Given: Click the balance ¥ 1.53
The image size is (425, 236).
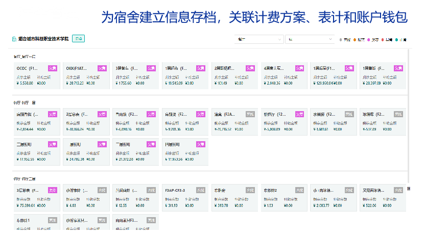Looking at the screenshot, I should [268, 206].
